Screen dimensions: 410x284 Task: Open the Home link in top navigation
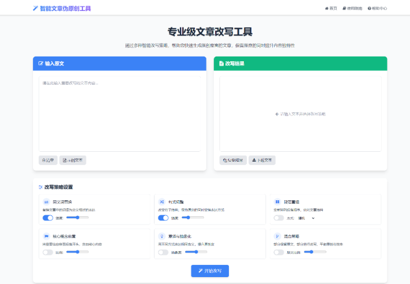pyautogui.click(x=331, y=9)
